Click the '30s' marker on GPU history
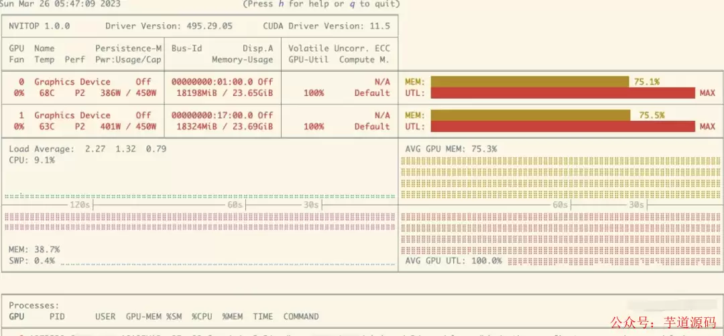 (637, 205)
